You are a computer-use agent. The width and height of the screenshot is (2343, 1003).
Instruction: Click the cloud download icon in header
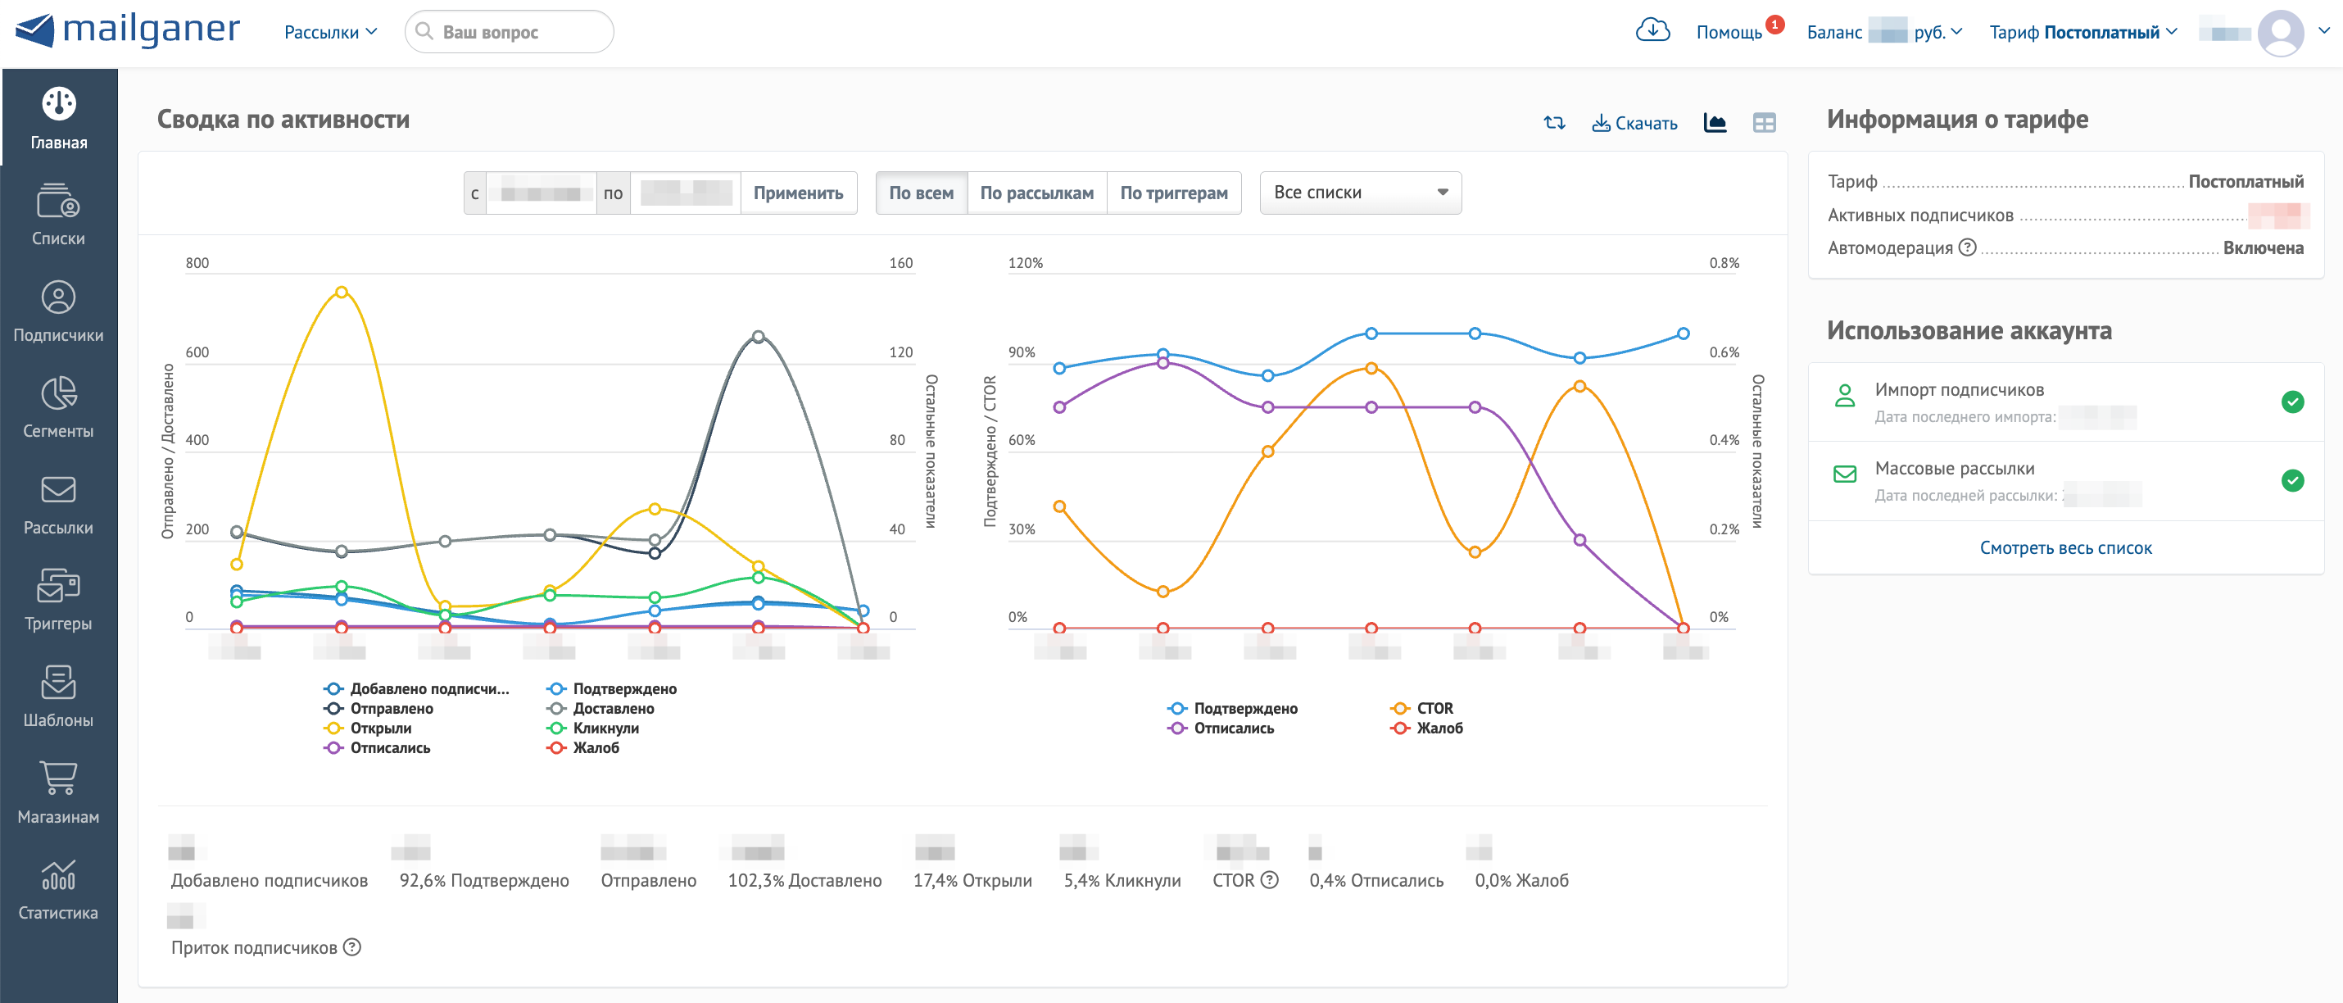pos(1652,31)
